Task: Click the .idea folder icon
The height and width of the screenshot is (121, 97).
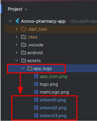Action: click(x=24, y=37)
